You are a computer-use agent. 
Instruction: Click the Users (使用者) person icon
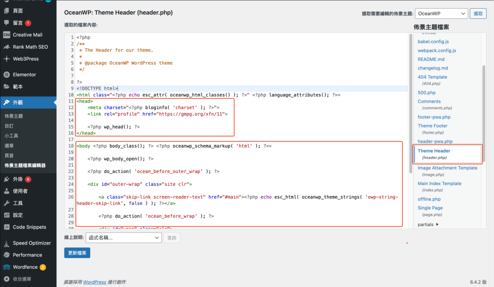(6, 191)
